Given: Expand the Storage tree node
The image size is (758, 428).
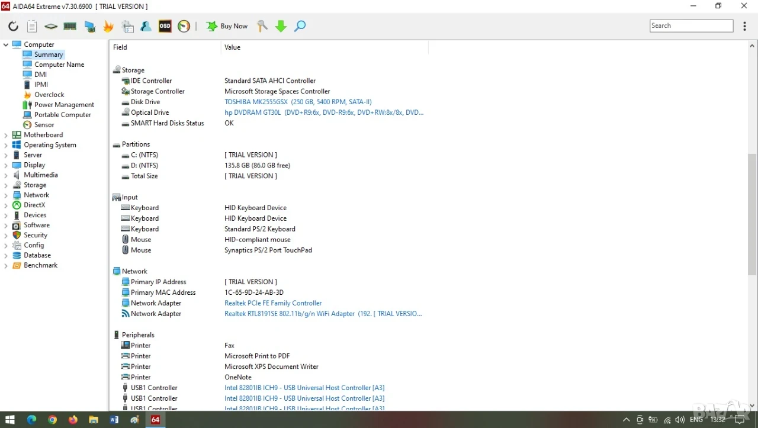Looking at the screenshot, I should 6,185.
